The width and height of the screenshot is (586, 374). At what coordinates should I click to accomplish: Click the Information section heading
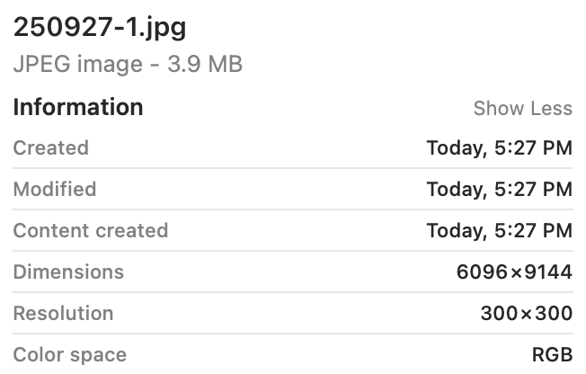coord(77,107)
